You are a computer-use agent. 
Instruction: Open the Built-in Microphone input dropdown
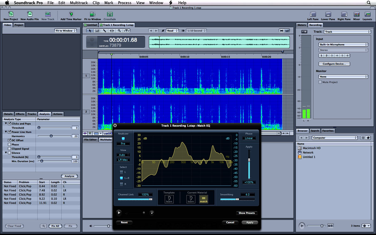point(343,44)
